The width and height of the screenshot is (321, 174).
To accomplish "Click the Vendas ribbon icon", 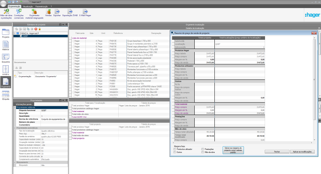I will [x=48, y=12].
